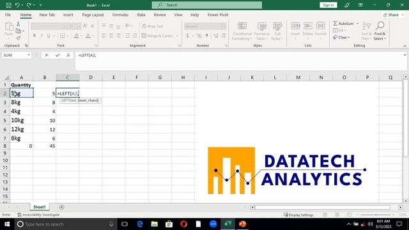
Task: Click the Sign in button
Action: (328, 5)
